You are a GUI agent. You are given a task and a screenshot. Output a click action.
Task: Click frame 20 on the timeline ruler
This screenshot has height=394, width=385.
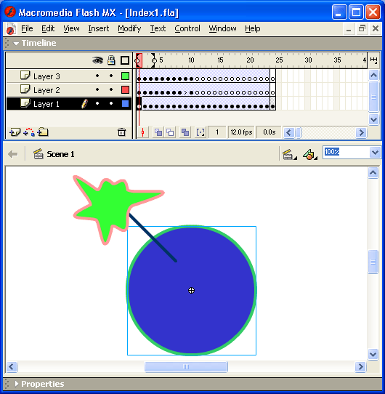click(250, 60)
